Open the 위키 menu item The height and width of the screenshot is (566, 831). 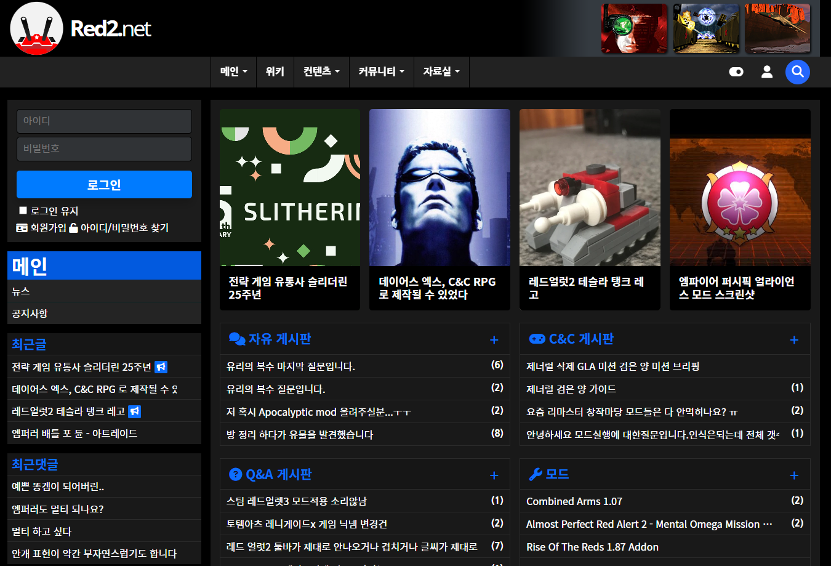[275, 71]
